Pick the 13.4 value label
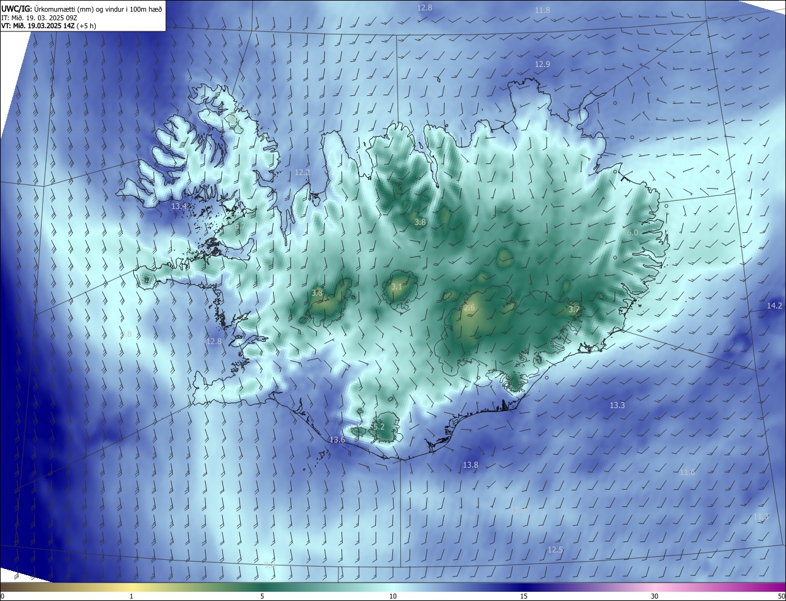This screenshot has height=601, width=786. (x=179, y=206)
